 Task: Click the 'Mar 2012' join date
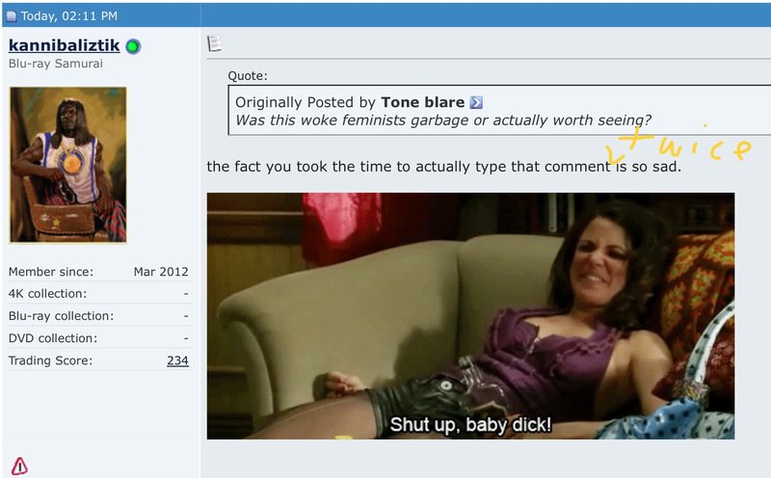(161, 272)
